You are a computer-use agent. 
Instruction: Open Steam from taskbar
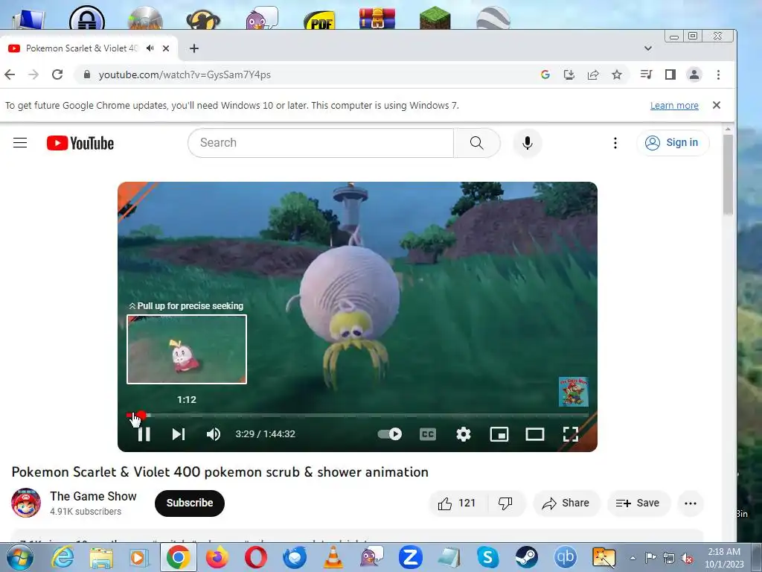[526, 557]
